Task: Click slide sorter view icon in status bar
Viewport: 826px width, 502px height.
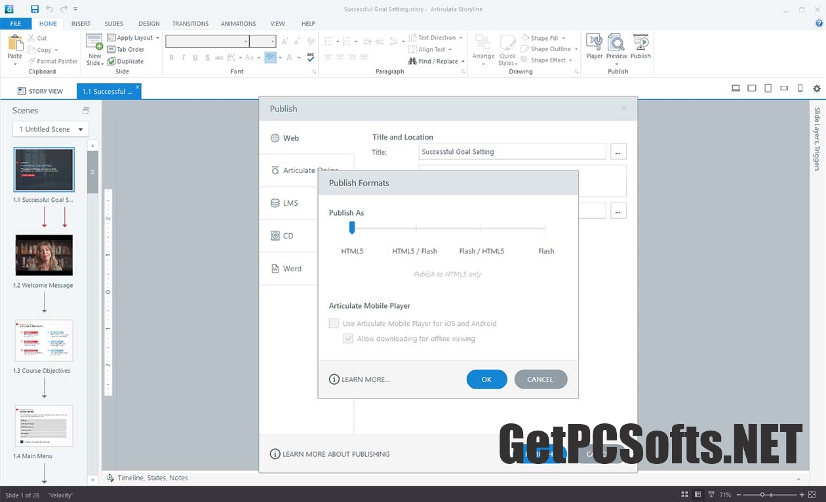Action: pyautogui.click(x=685, y=494)
